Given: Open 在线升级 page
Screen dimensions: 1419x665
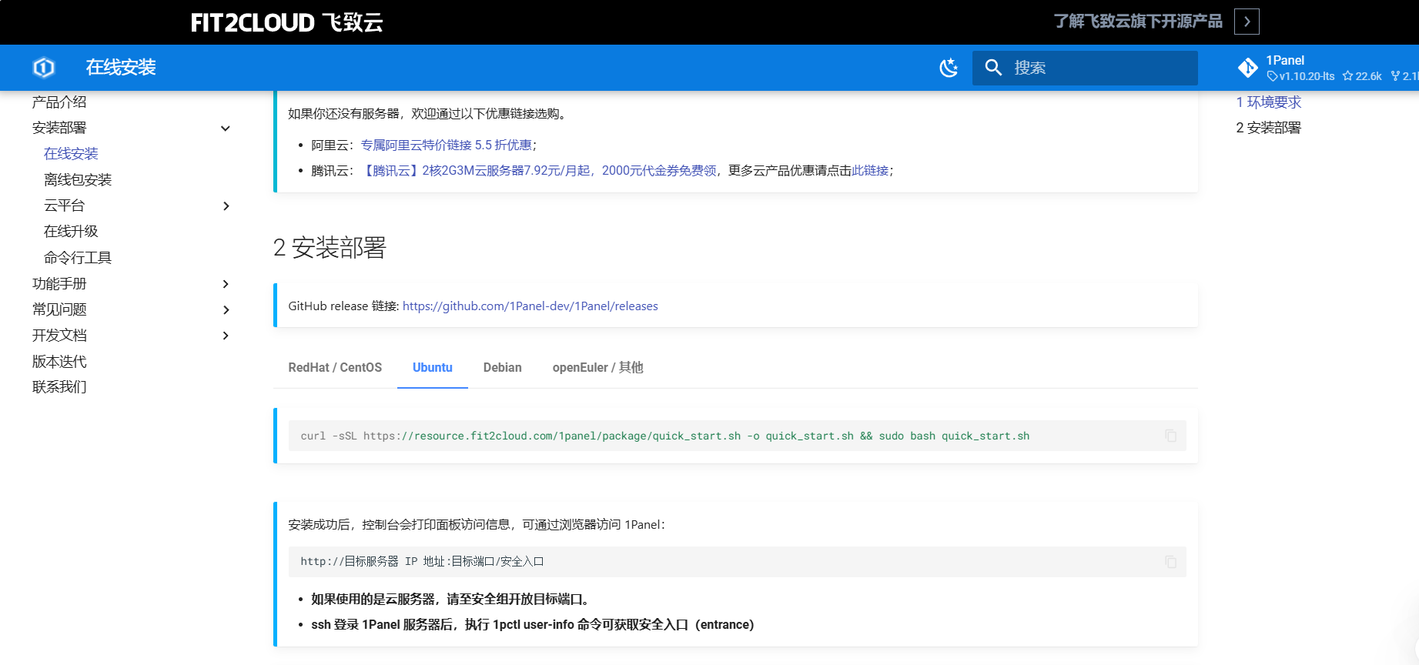Looking at the screenshot, I should 71,232.
